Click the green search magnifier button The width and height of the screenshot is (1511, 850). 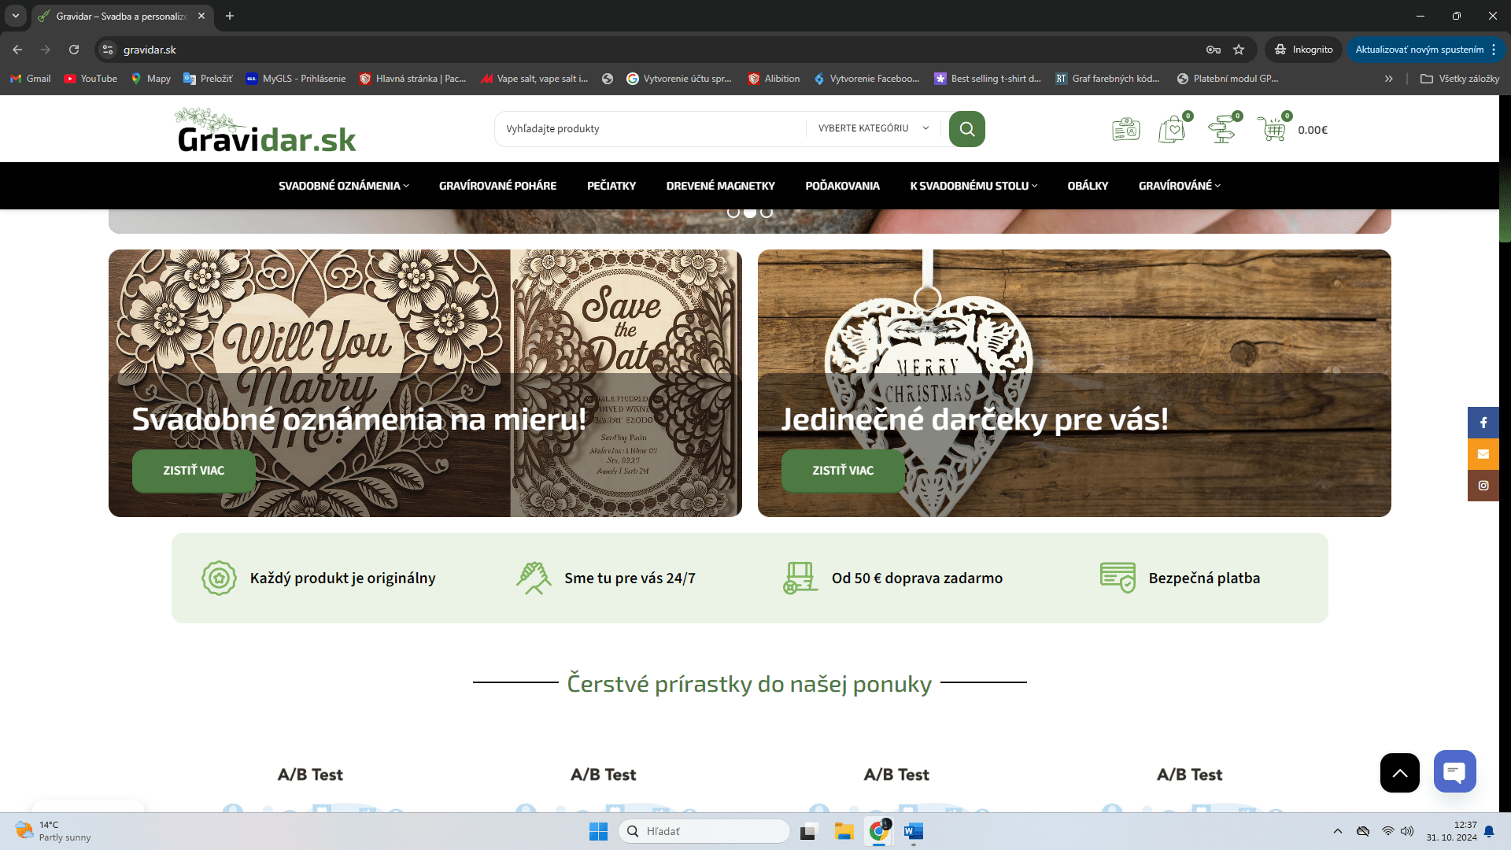click(x=966, y=129)
